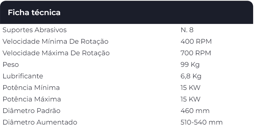The height and width of the screenshot is (127, 255).
Task: Select the "Diâmetro Padrão" row label
Action: (31, 111)
